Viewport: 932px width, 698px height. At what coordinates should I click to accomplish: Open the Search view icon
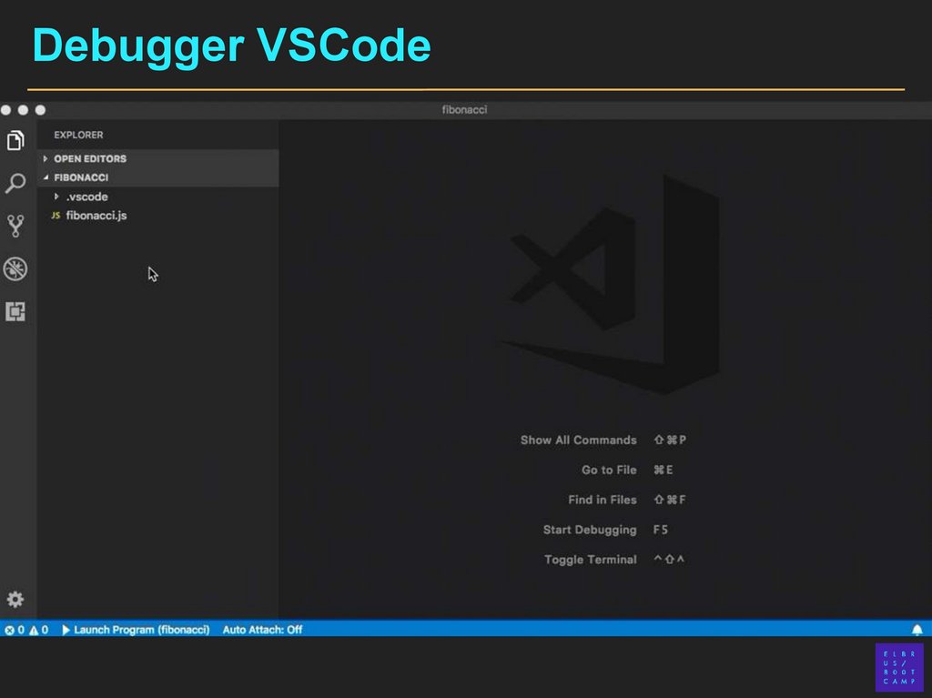click(x=15, y=183)
